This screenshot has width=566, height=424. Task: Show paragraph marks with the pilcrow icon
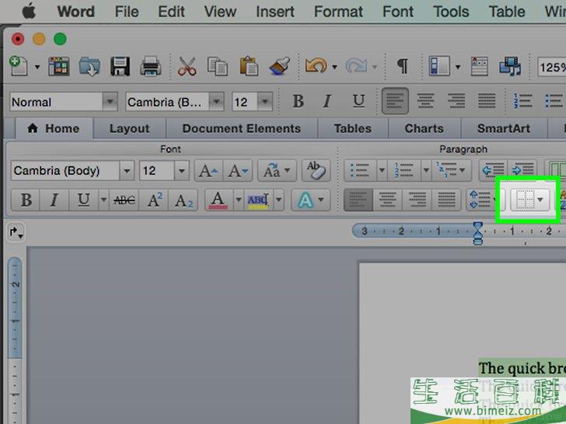click(x=403, y=66)
